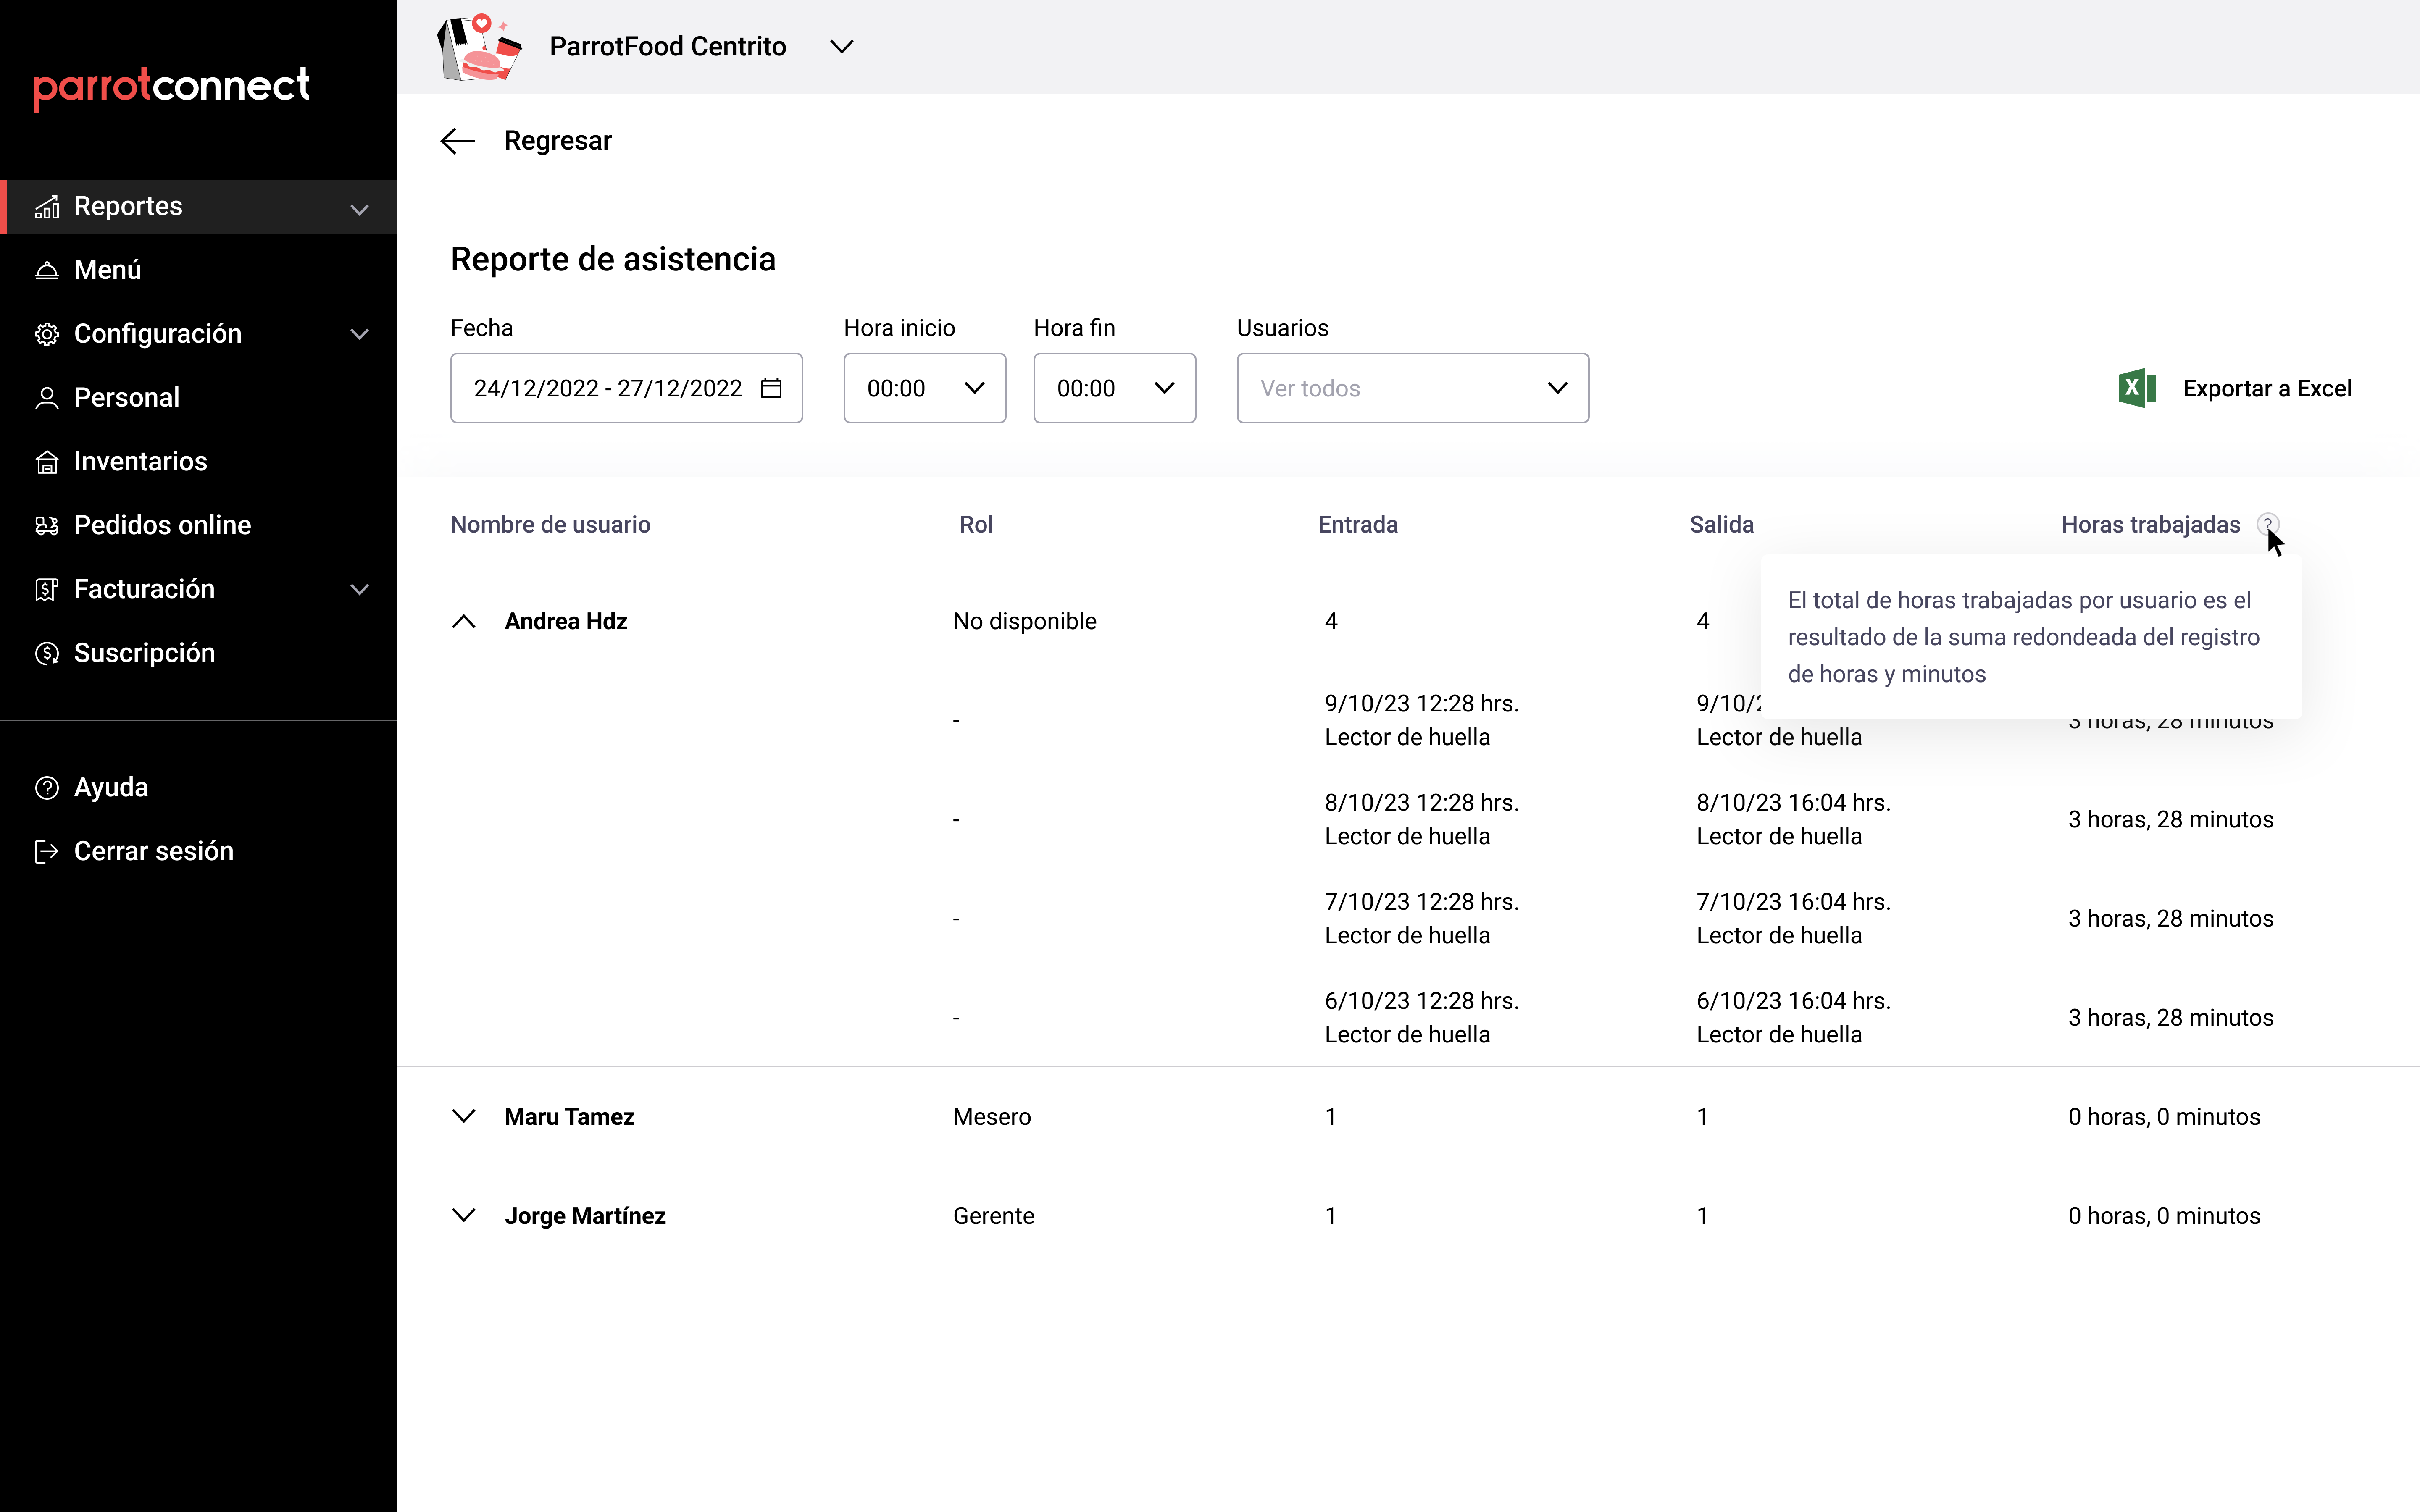Click the 9/10/23 12:28 hrs. entry
The image size is (2420, 1512).
pos(1422,704)
